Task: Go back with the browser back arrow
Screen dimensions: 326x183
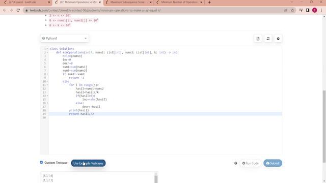Action: pos(5,10)
